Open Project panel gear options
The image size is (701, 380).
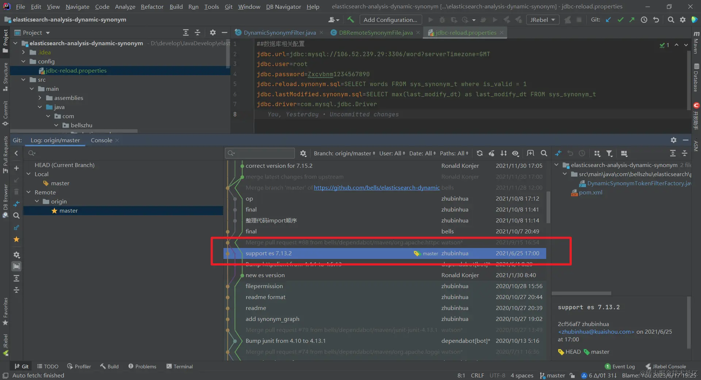coord(213,32)
